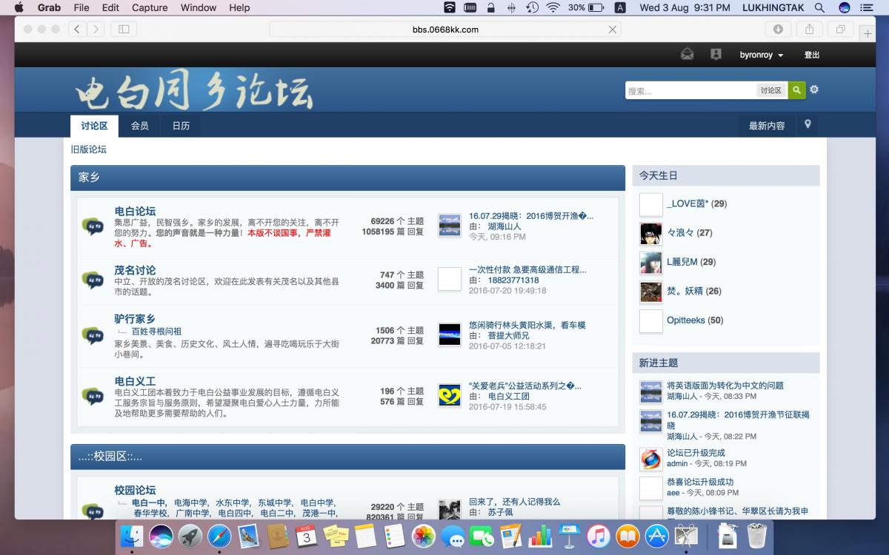Open the byronroy account menu
Screen dimensions: 889x555
coord(756,55)
